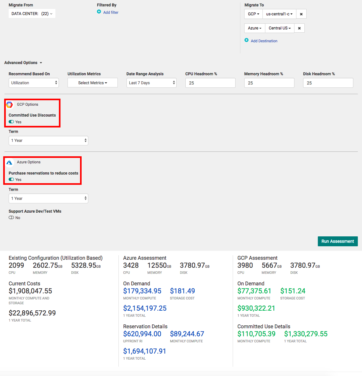Click the 5667 GB GCP memory value

[272, 266]
